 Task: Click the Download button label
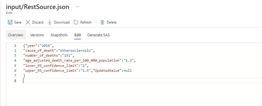pyautogui.click(x=62, y=22)
